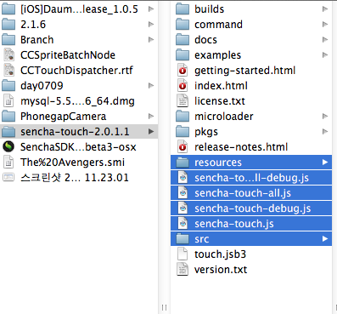Click the mysql dmg disk image icon
This screenshot has height=314, width=337.
tap(8, 100)
